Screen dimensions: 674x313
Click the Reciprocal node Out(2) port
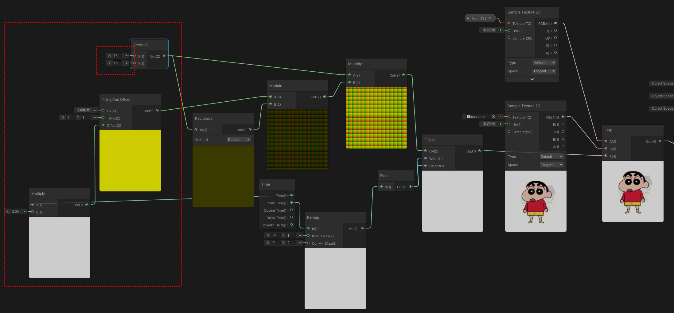250,129
